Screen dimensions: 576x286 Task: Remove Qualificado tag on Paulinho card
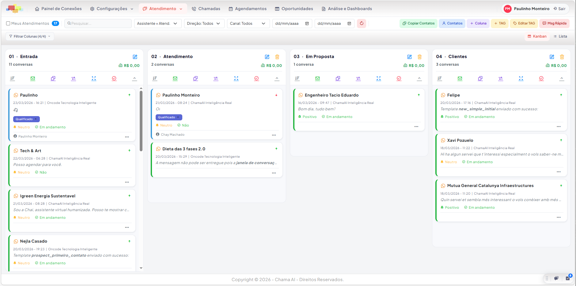pyautogui.click(x=36, y=119)
